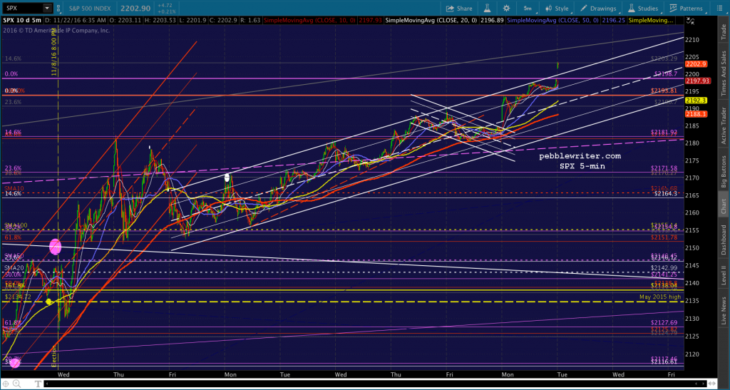Viewport: 730px width, 390px height.
Task: Click the yellow dot marker near 2135
Action: click(49, 302)
